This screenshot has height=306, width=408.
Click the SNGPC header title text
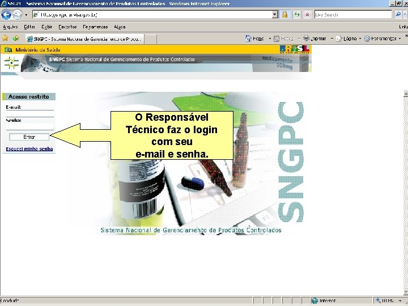click(x=122, y=59)
